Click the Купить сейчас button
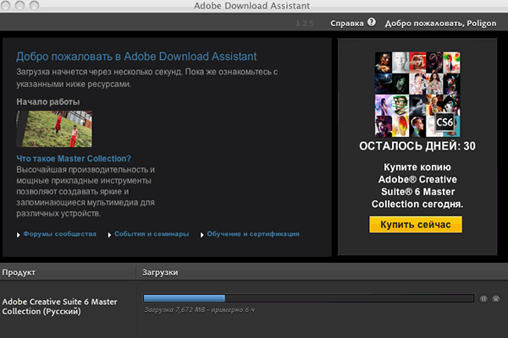Image resolution: width=508 pixels, height=338 pixels. pos(415,224)
